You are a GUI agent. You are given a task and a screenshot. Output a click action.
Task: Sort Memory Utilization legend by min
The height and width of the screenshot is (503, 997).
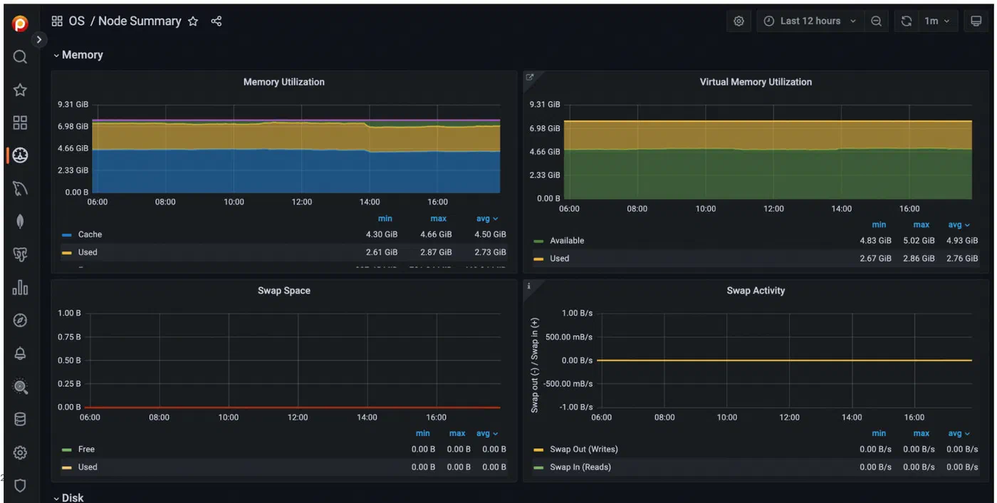(x=385, y=219)
